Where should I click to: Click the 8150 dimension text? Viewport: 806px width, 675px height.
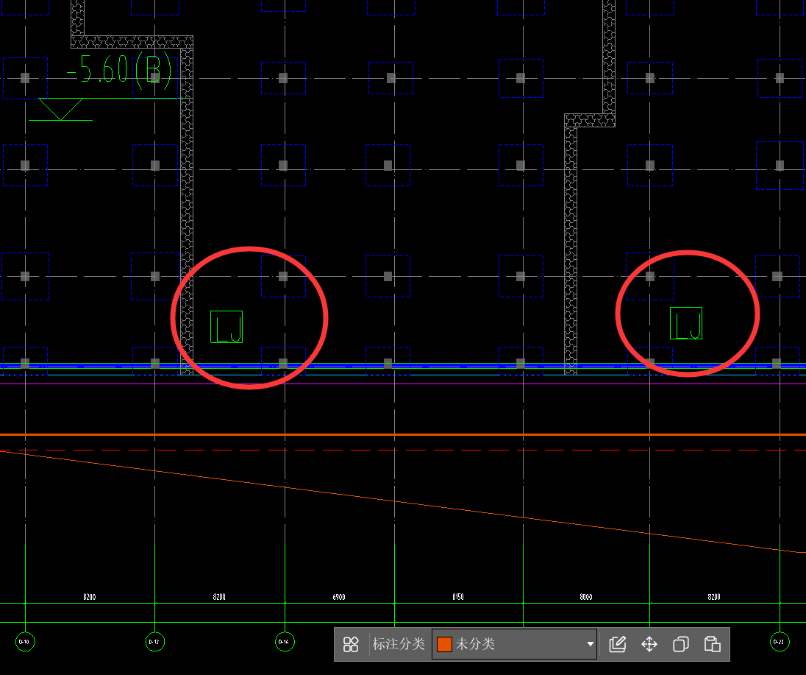point(458,597)
